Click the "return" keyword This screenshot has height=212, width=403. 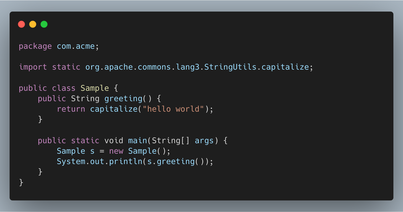point(71,109)
